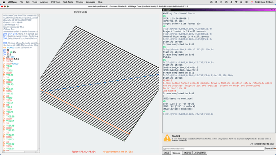Click the G-code Stream at line status
Viewport: 276px width, 155px height.
tap(118, 152)
